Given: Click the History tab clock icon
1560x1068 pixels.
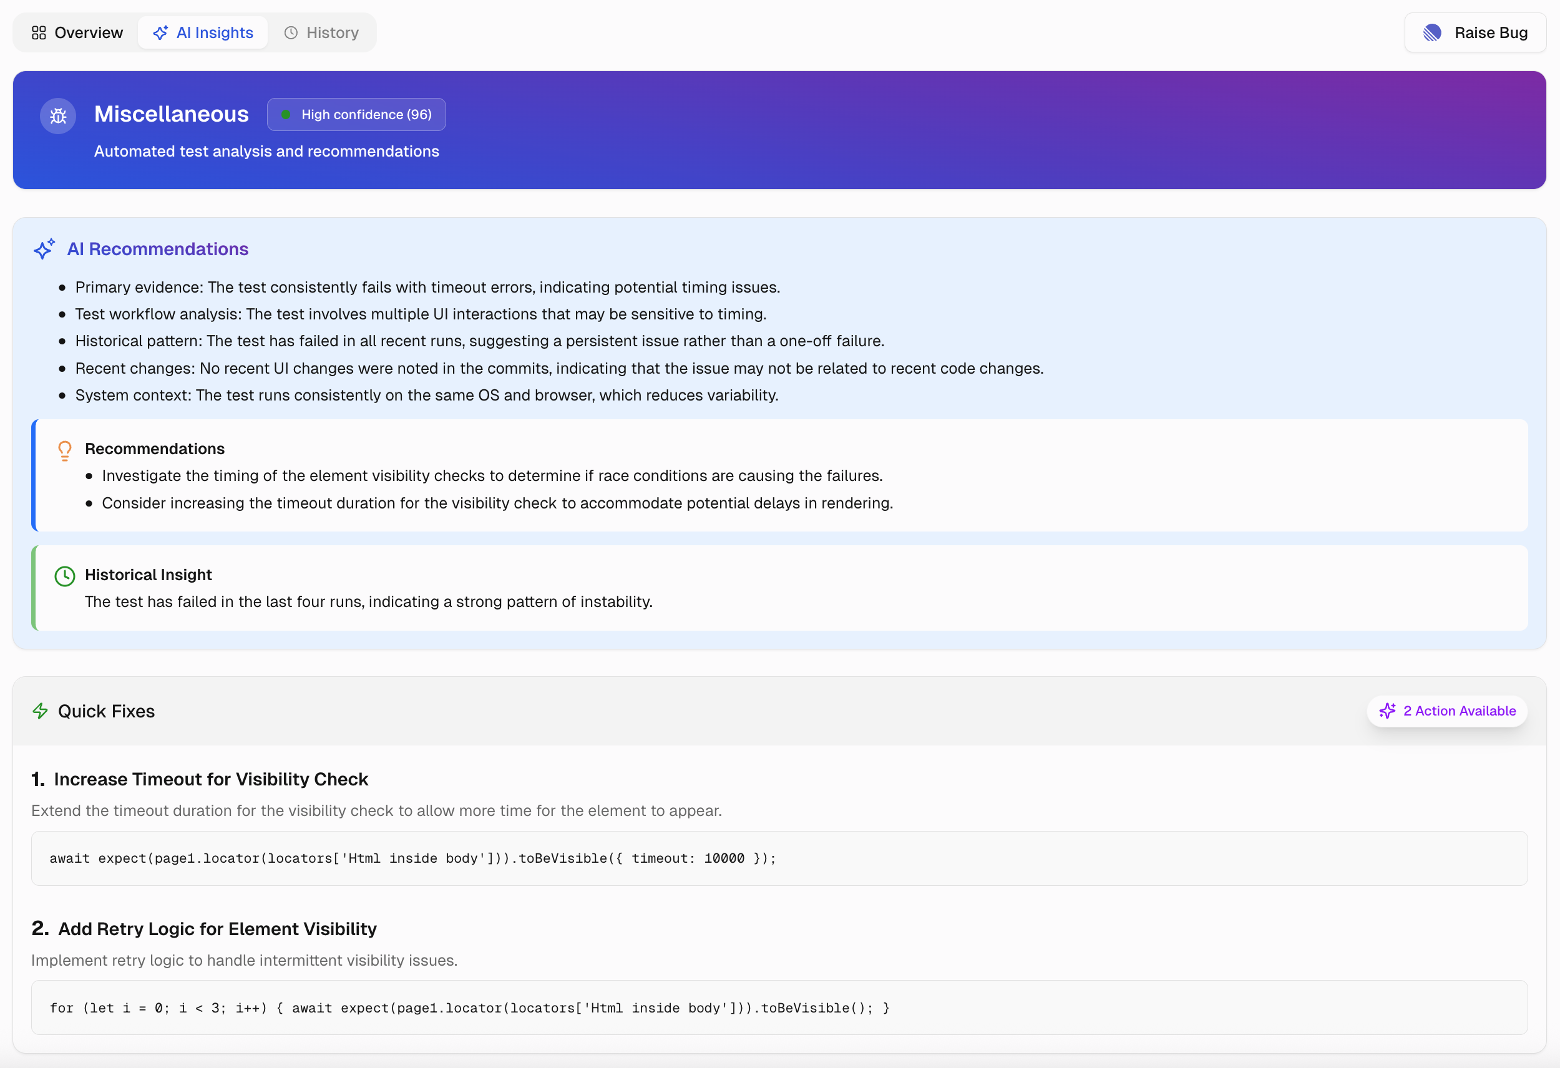Looking at the screenshot, I should point(291,33).
